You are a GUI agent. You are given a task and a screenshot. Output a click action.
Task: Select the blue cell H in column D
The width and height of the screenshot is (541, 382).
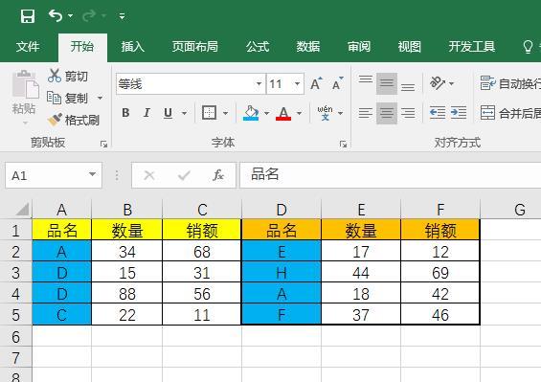point(282,273)
